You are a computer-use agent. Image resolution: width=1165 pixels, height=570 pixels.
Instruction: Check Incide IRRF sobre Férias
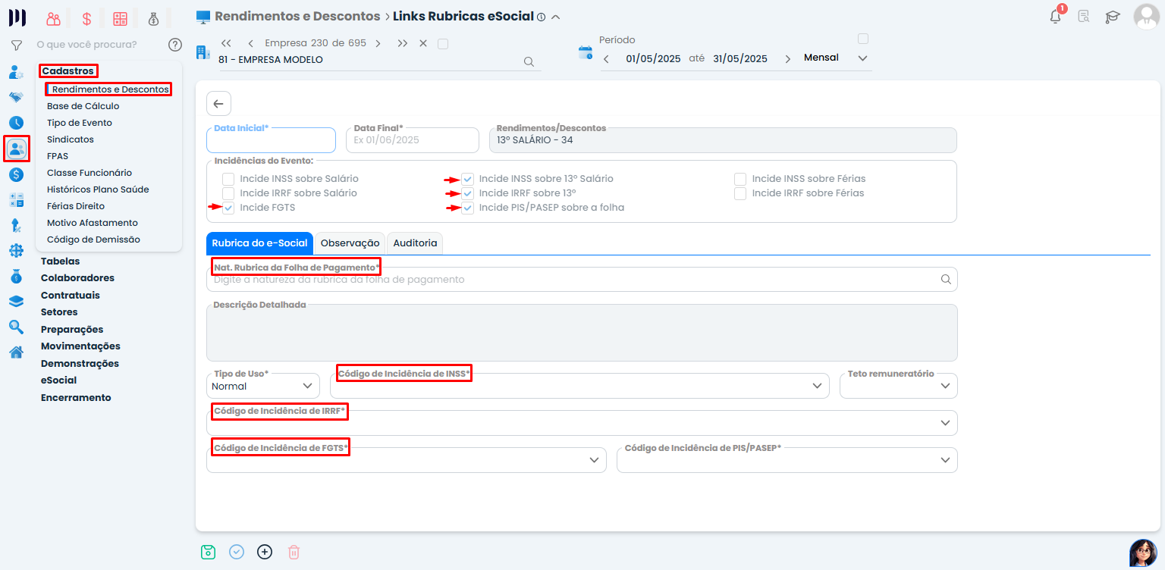740,193
